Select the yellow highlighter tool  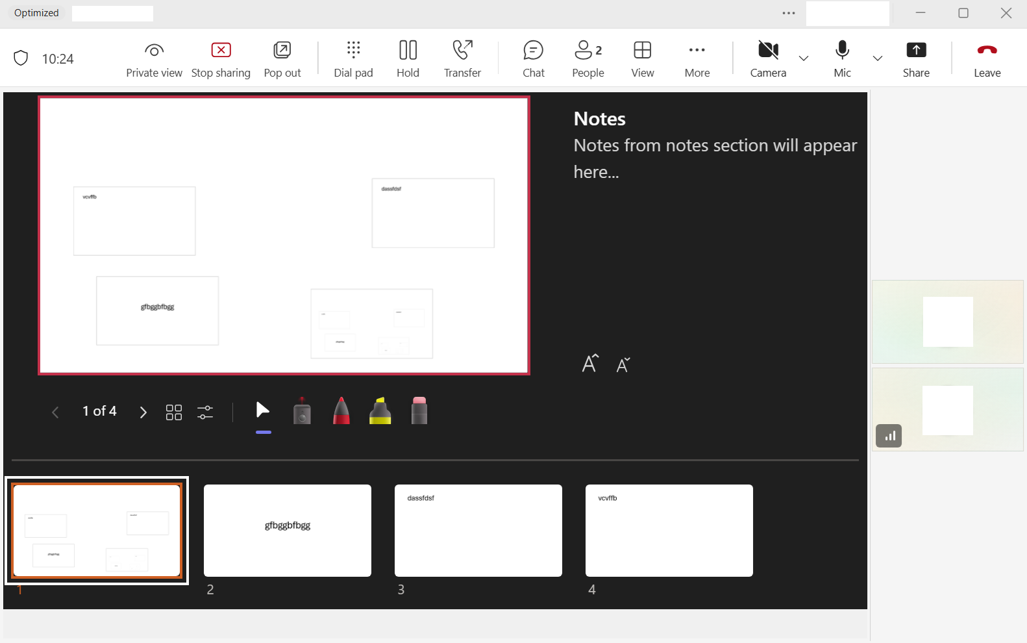(380, 410)
